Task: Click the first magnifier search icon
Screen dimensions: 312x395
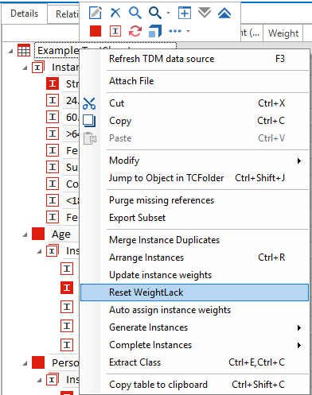Action: click(135, 13)
